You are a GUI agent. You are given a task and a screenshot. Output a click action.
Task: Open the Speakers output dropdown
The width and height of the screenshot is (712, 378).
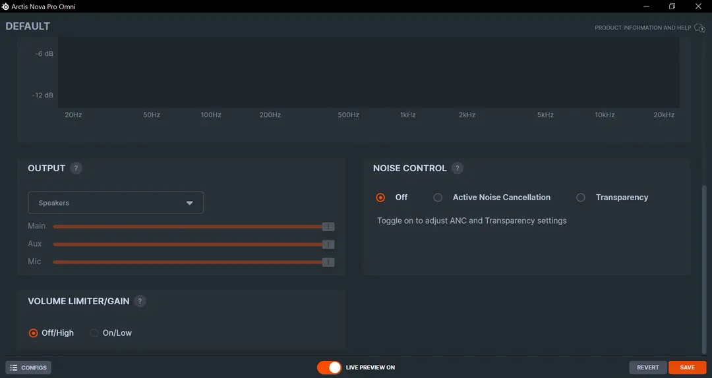(116, 203)
